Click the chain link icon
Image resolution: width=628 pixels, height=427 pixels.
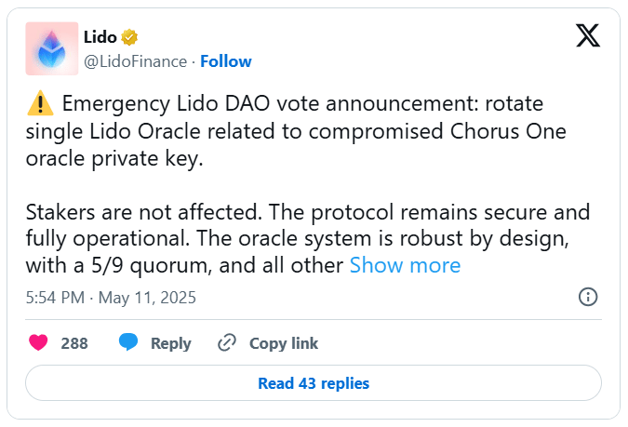tap(226, 343)
